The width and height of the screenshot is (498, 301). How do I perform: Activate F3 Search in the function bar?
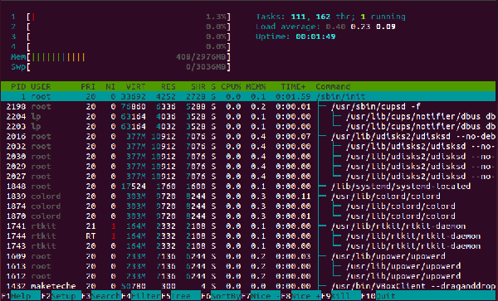point(101,296)
